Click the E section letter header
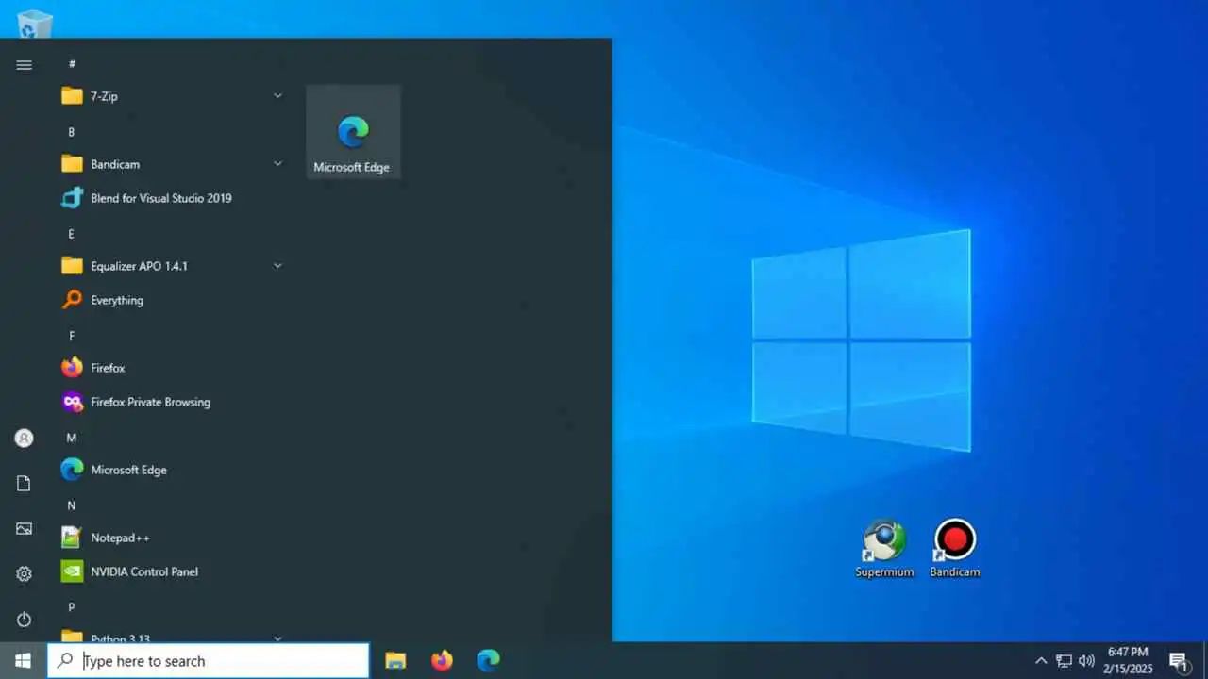This screenshot has width=1208, height=679. pos(72,234)
